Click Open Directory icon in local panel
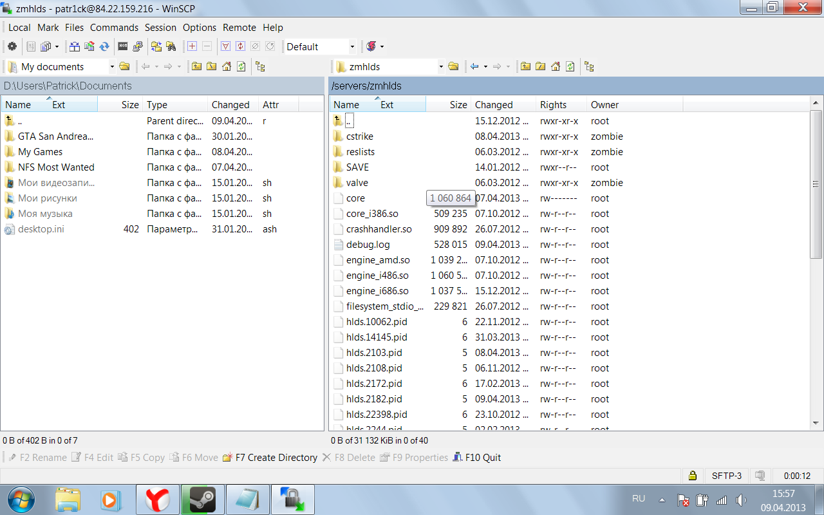This screenshot has width=824, height=515. tap(125, 66)
